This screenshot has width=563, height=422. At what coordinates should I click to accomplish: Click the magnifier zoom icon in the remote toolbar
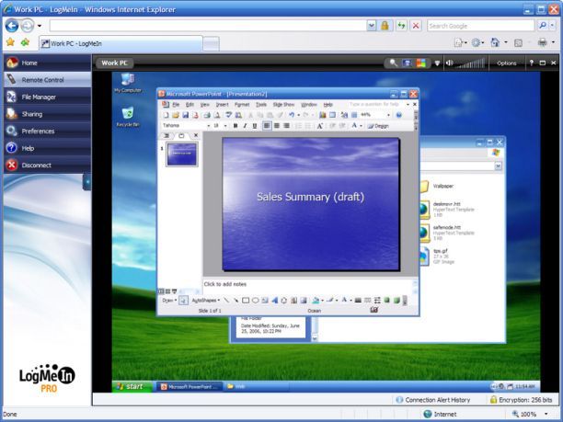394,63
